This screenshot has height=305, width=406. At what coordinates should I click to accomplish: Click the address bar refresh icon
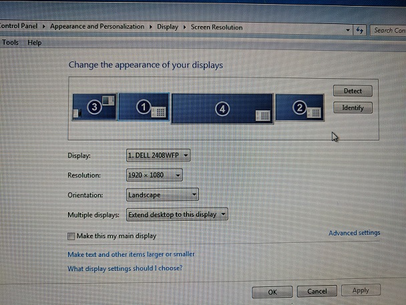click(360, 30)
